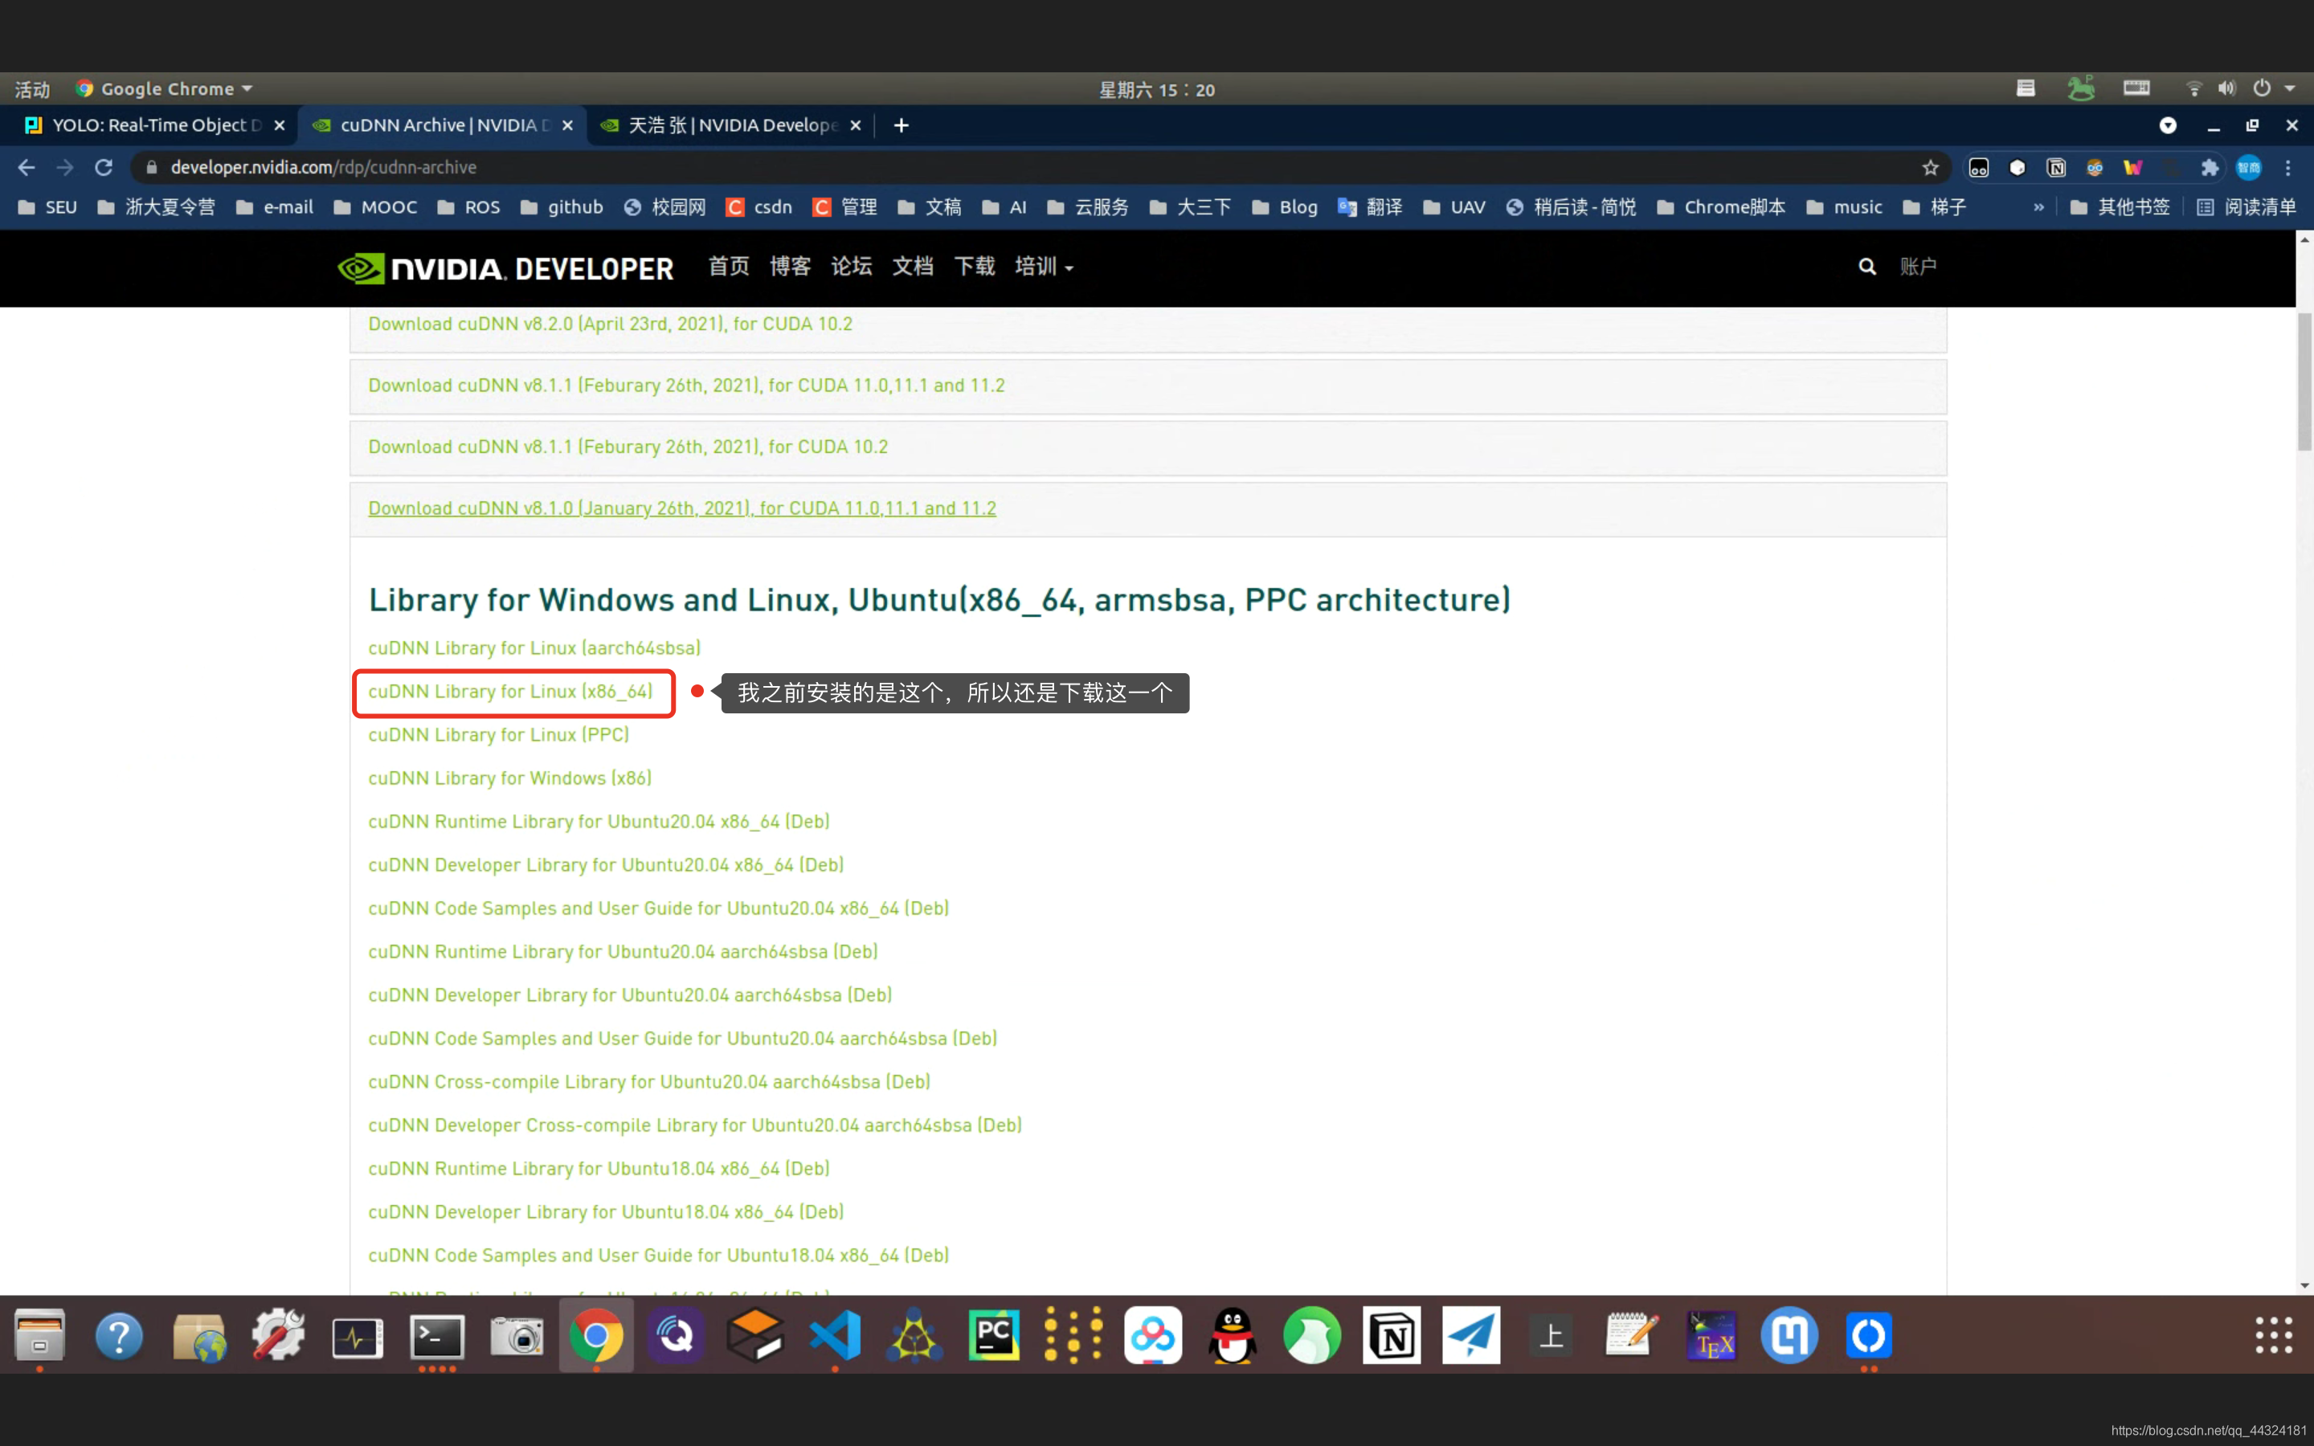The image size is (2314, 1446).
Task: Click the browser forward arrow
Action: click(64, 167)
